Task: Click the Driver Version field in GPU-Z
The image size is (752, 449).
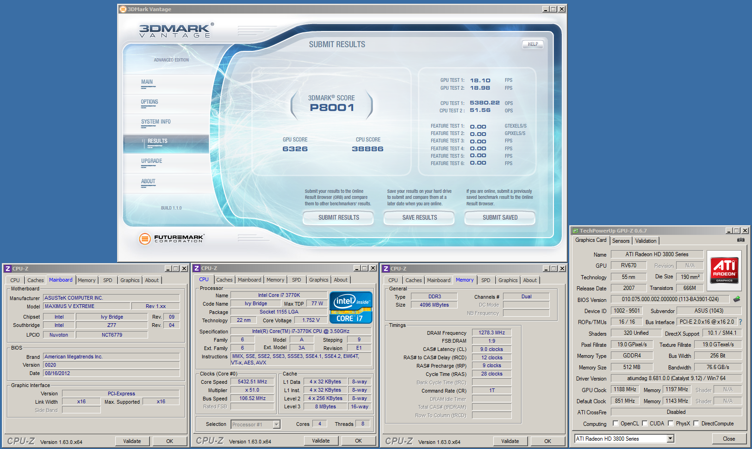Action: 676,378
